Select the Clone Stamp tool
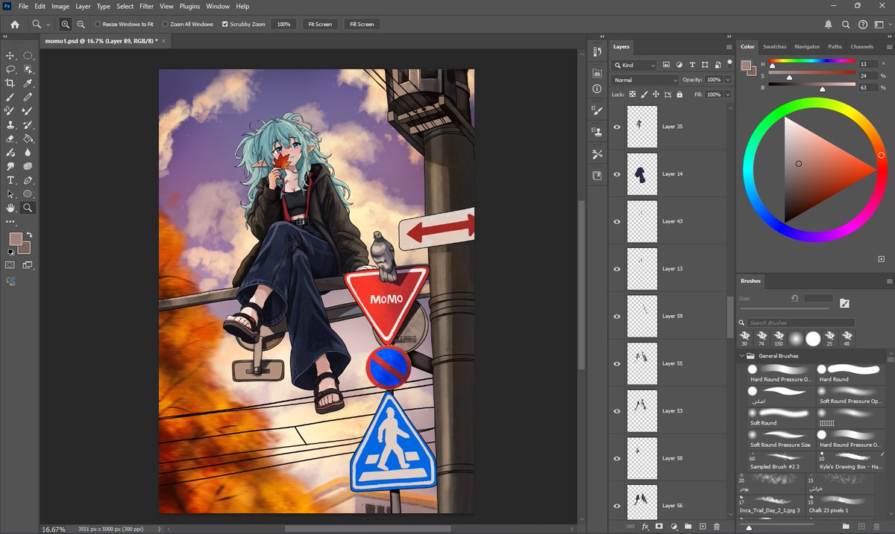 coord(10,125)
